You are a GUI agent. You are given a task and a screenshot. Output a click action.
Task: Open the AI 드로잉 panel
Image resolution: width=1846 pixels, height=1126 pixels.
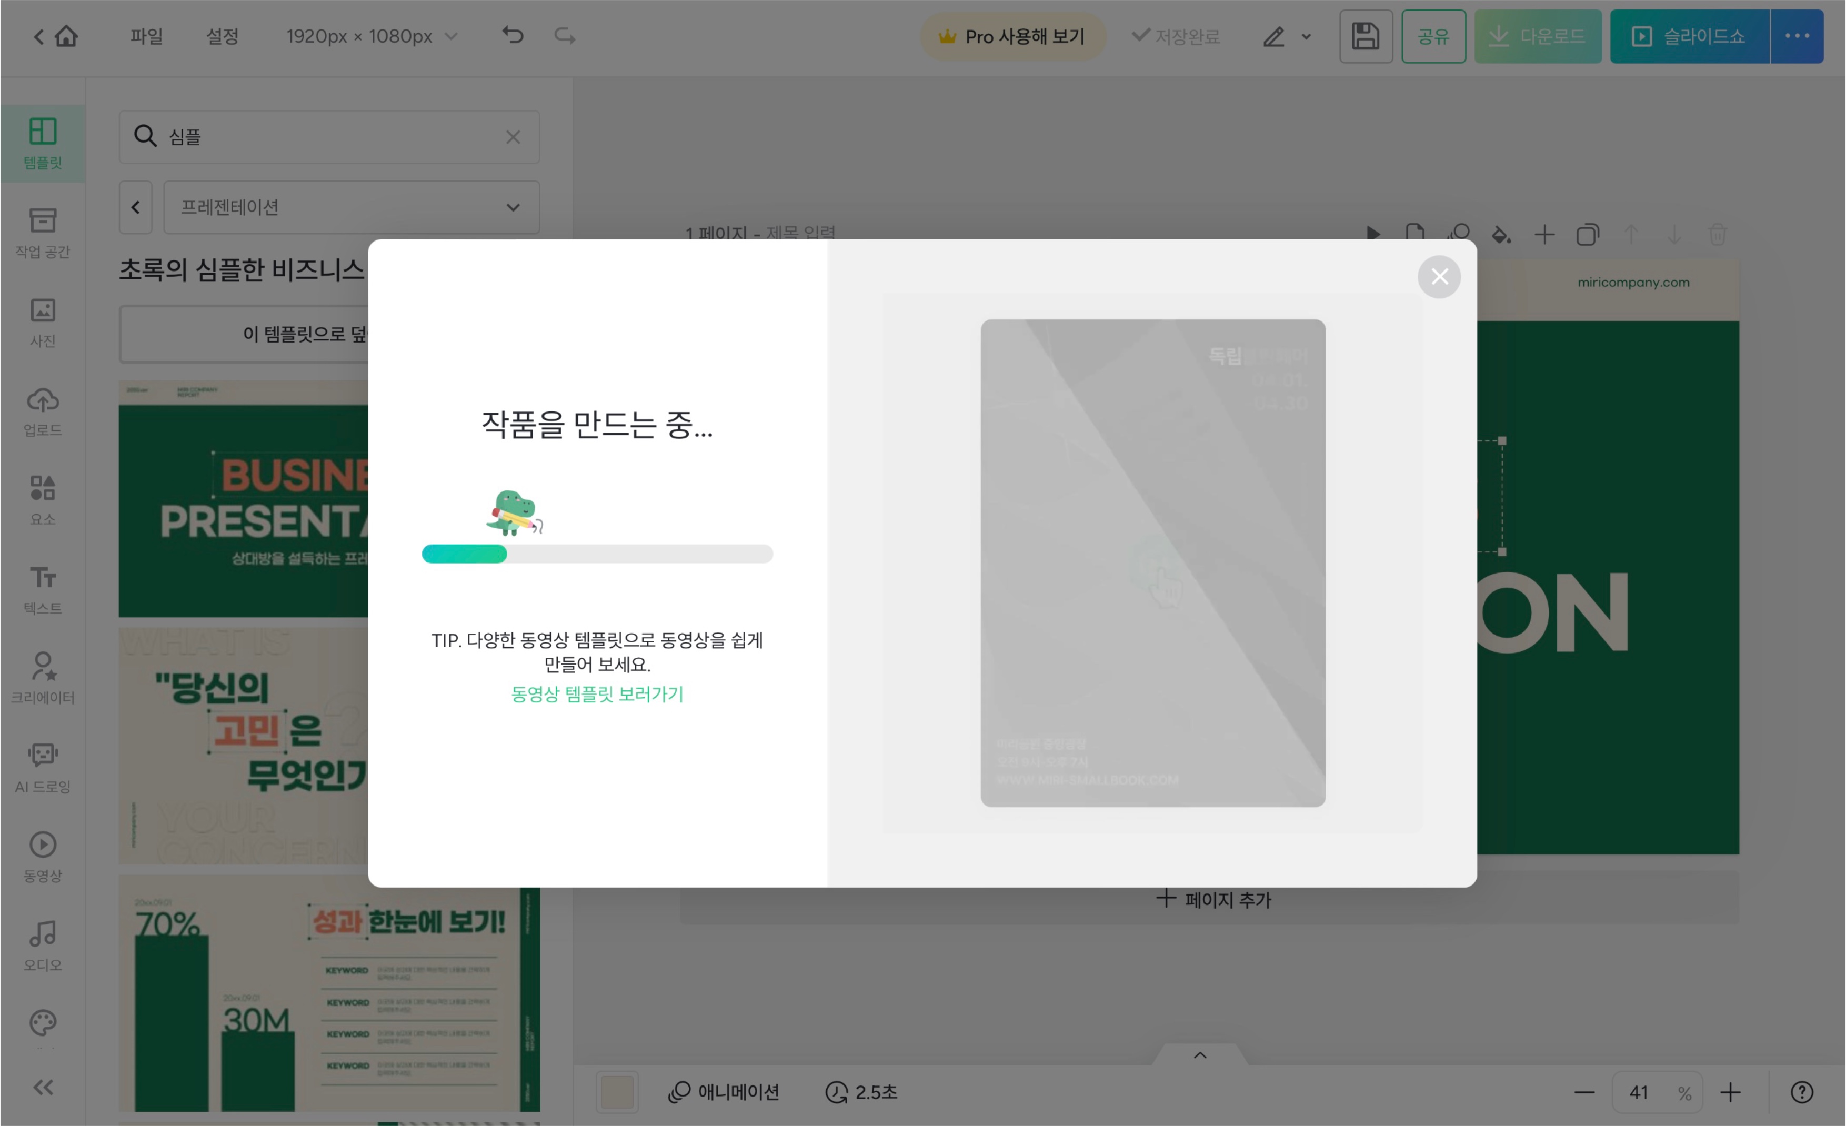click(43, 767)
